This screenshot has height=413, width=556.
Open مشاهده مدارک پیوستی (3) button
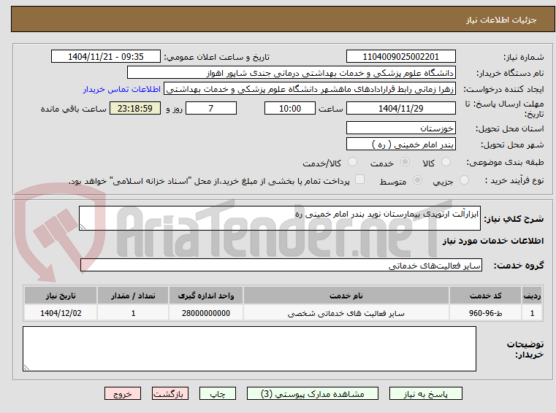click(313, 393)
